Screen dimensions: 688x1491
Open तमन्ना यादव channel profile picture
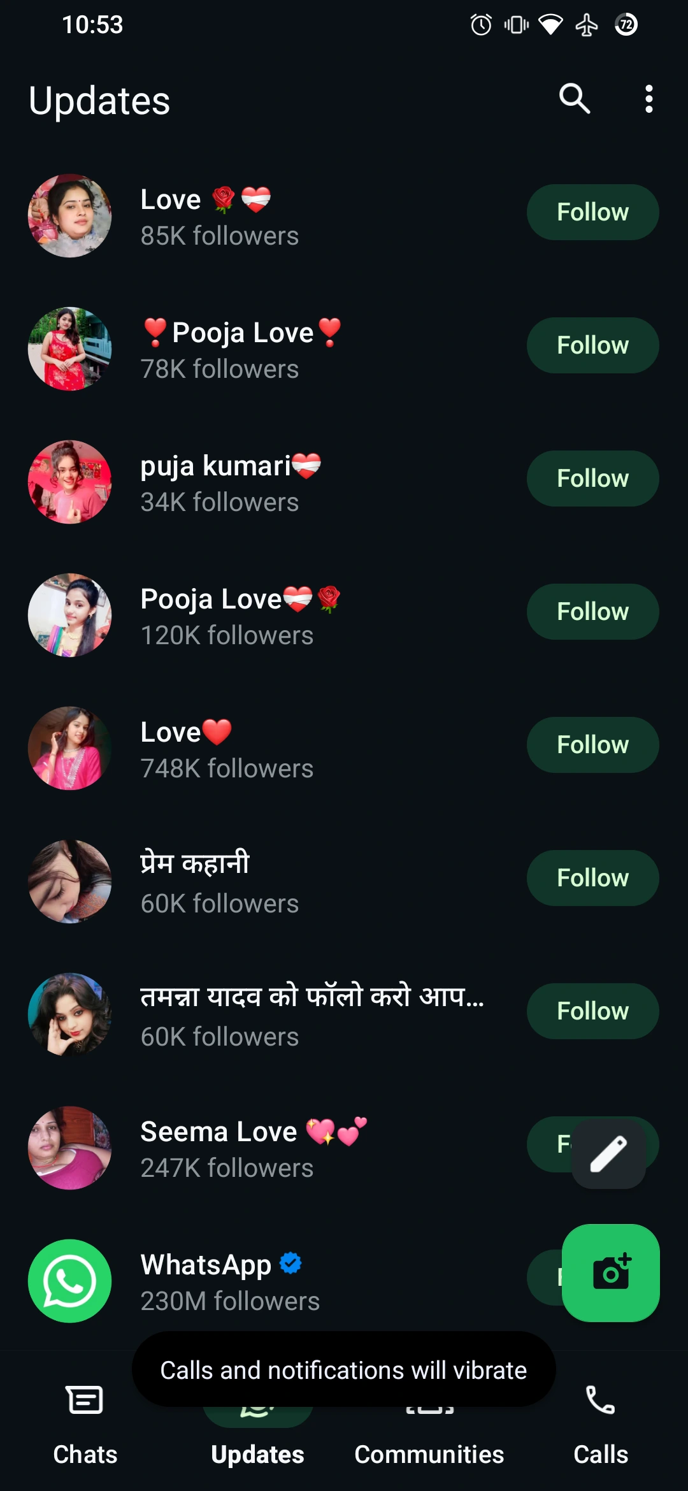tap(69, 1014)
